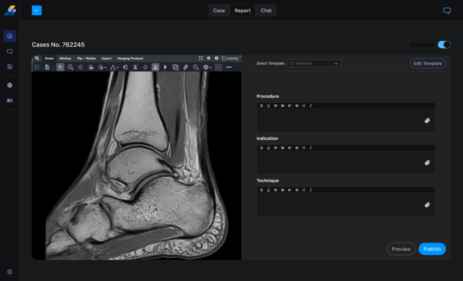Click the Edit Template button
Viewport: 463px width, 281px height.
[x=427, y=64]
